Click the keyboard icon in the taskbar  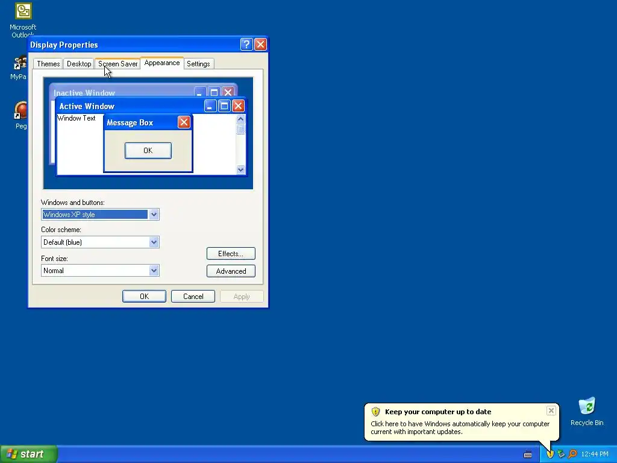[528, 455]
